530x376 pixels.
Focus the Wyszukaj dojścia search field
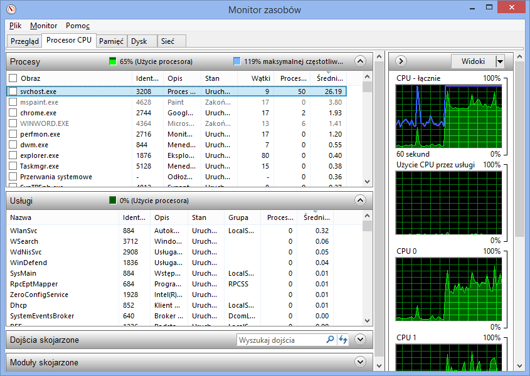pos(280,340)
